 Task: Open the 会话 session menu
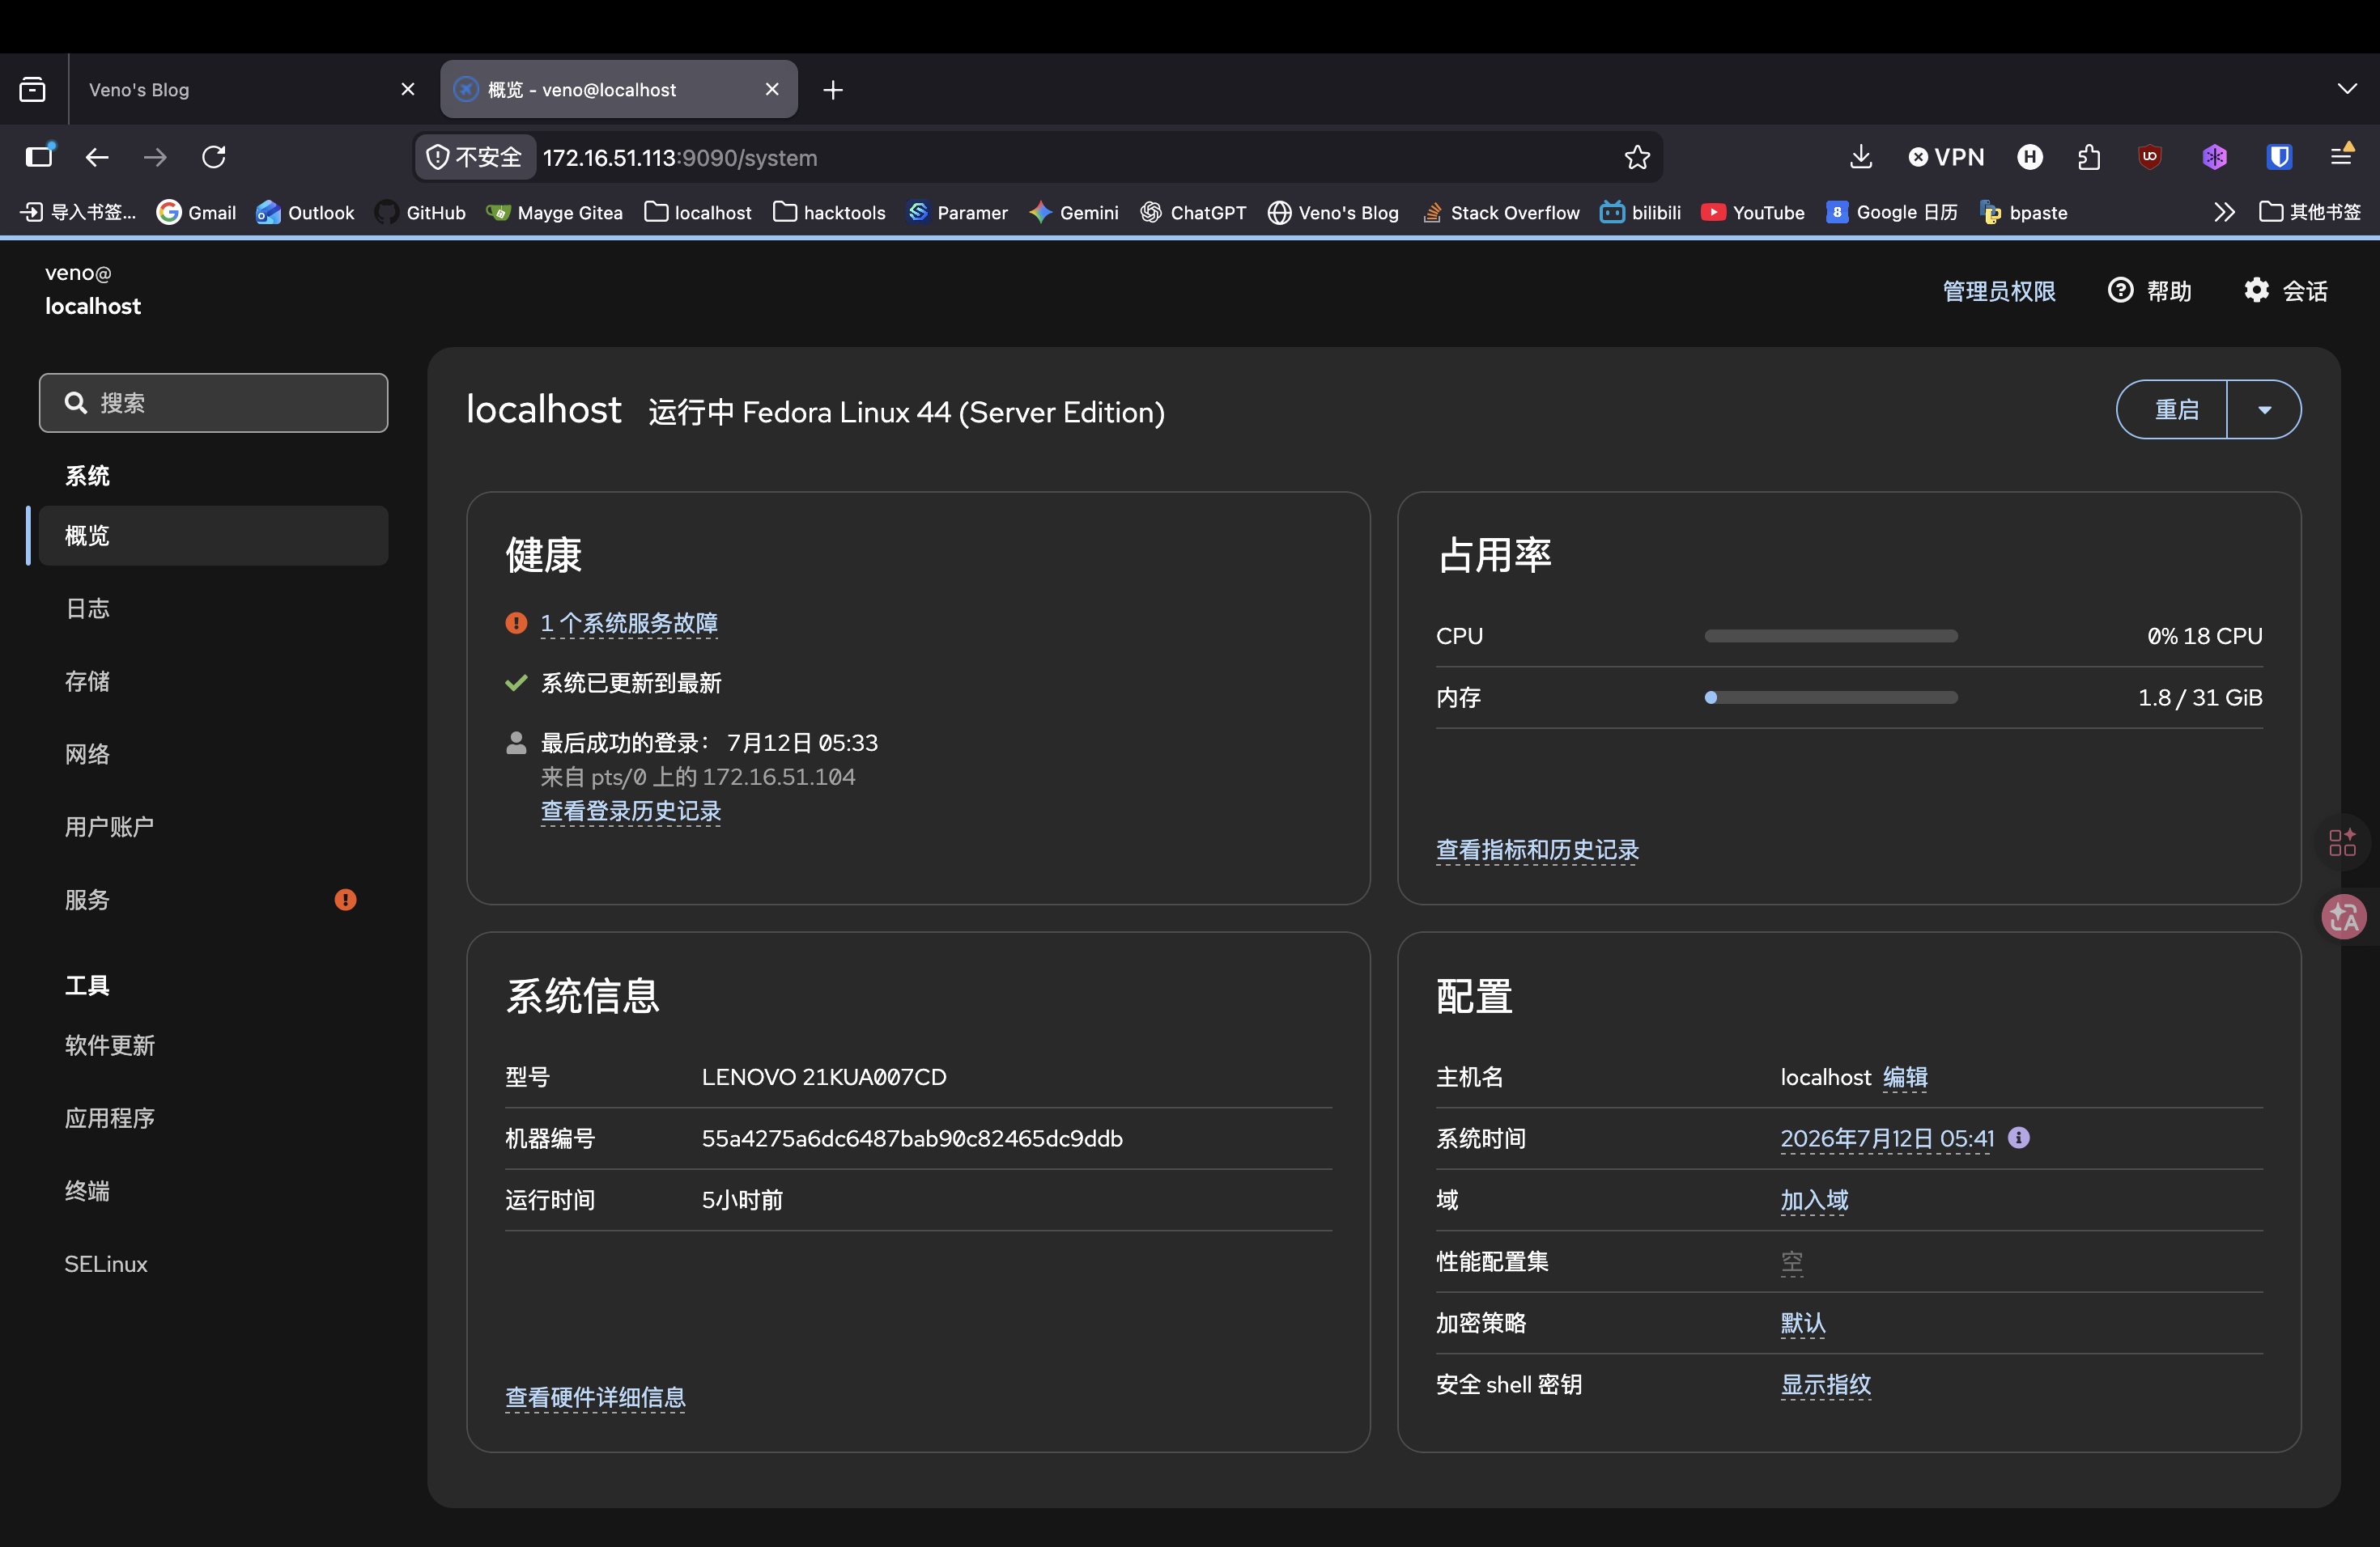click(2286, 290)
